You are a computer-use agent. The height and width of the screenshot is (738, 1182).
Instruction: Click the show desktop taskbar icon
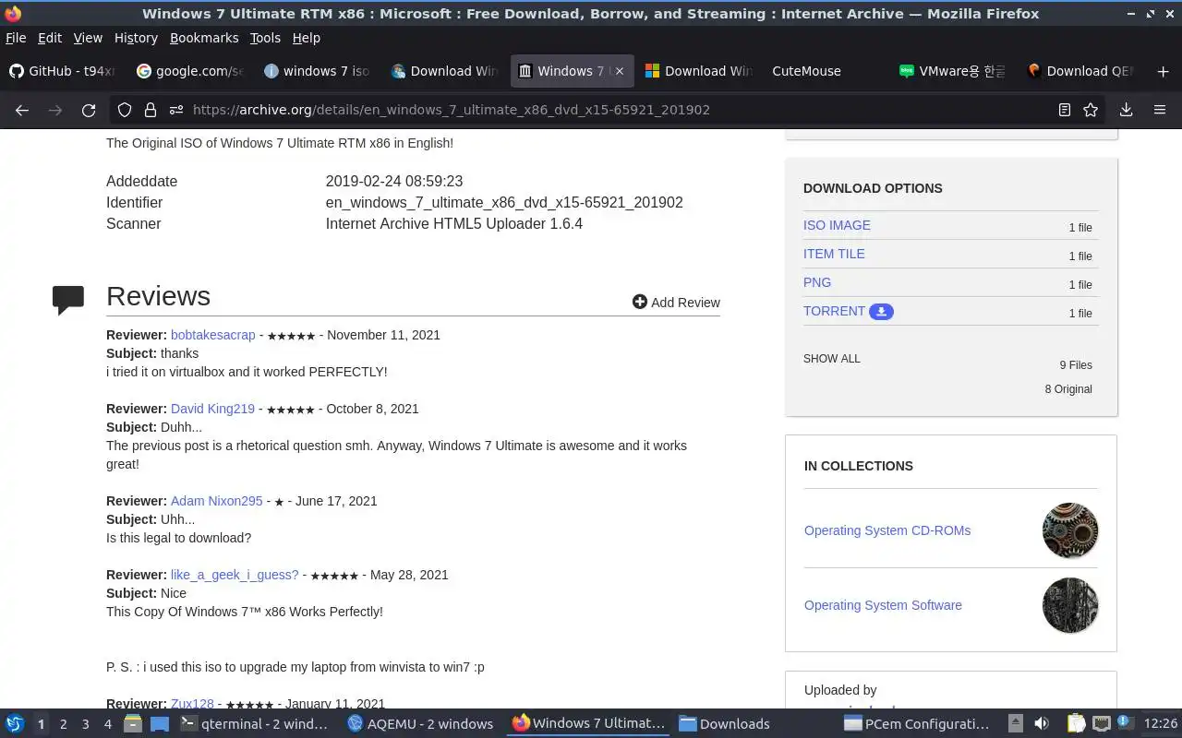coord(159,724)
